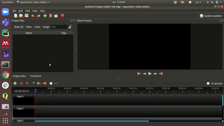Jump to previous marker
Viewport: 224px width, 126px height.
click(39, 83)
